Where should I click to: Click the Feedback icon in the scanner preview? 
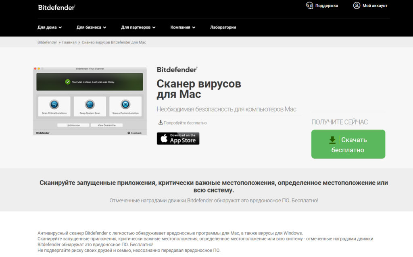(129, 133)
